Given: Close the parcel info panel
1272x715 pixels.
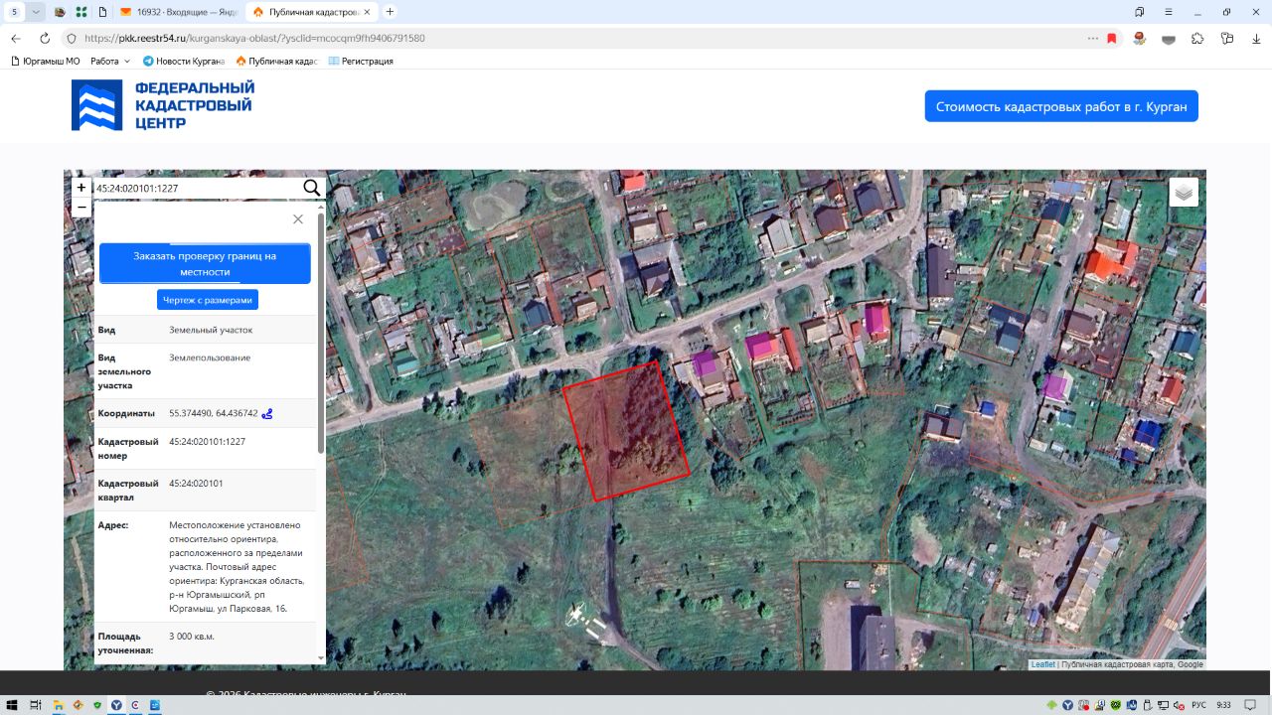Looking at the screenshot, I should (x=297, y=219).
